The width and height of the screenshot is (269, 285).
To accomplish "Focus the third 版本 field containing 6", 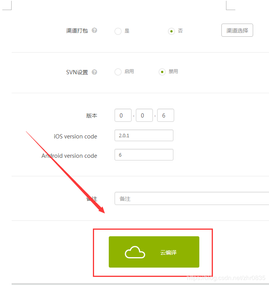I will pos(166,115).
